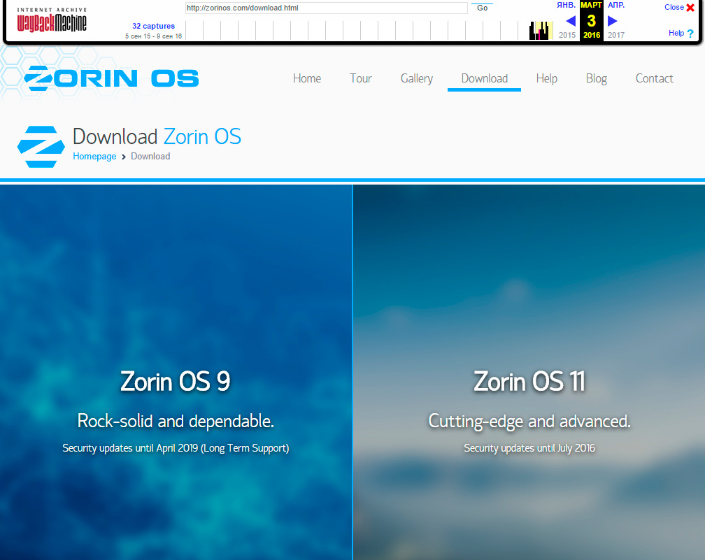Screen dimensions: 705x560
Task: Click the Wayback Machine logo
Action: click(52, 20)
